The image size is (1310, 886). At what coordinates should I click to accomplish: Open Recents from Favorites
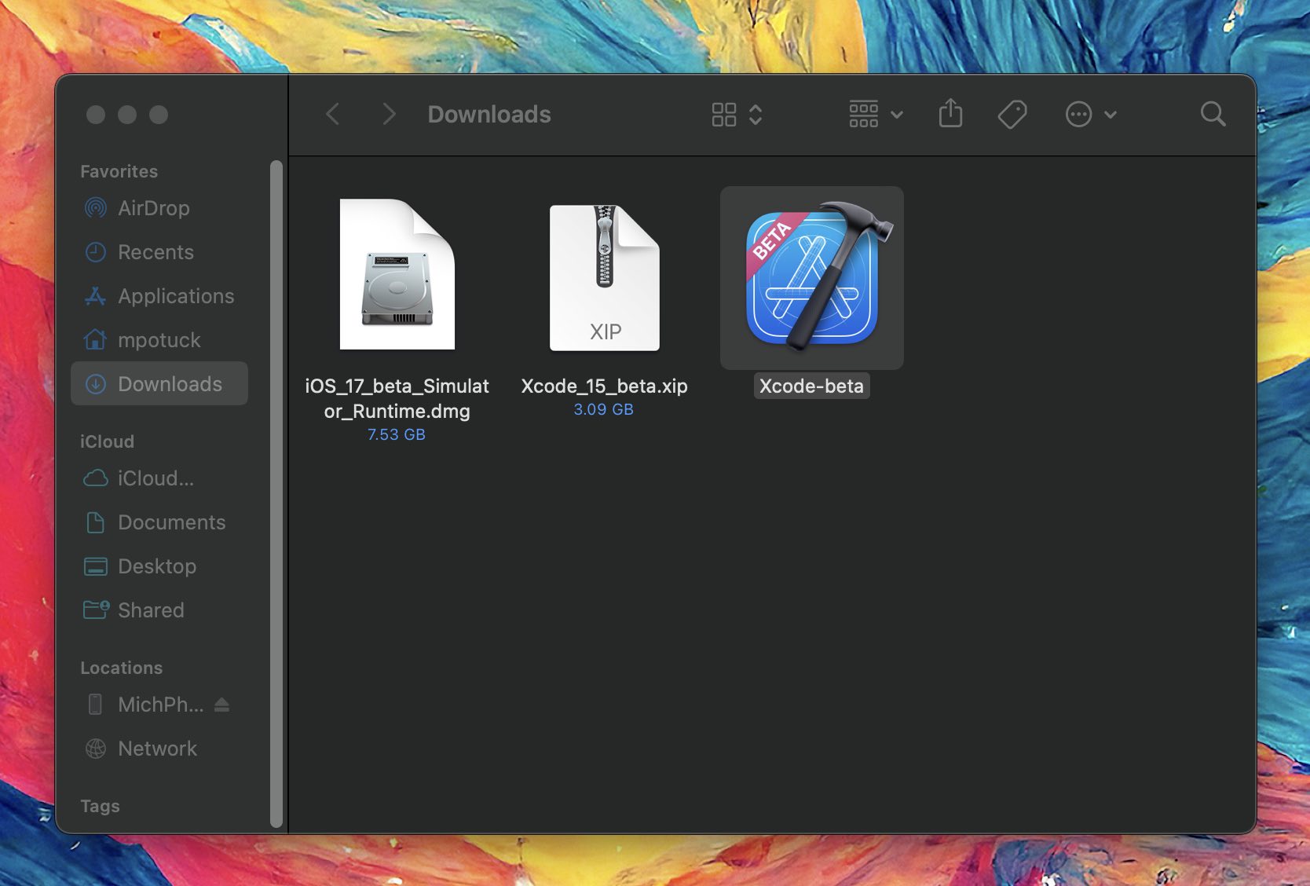(x=155, y=252)
